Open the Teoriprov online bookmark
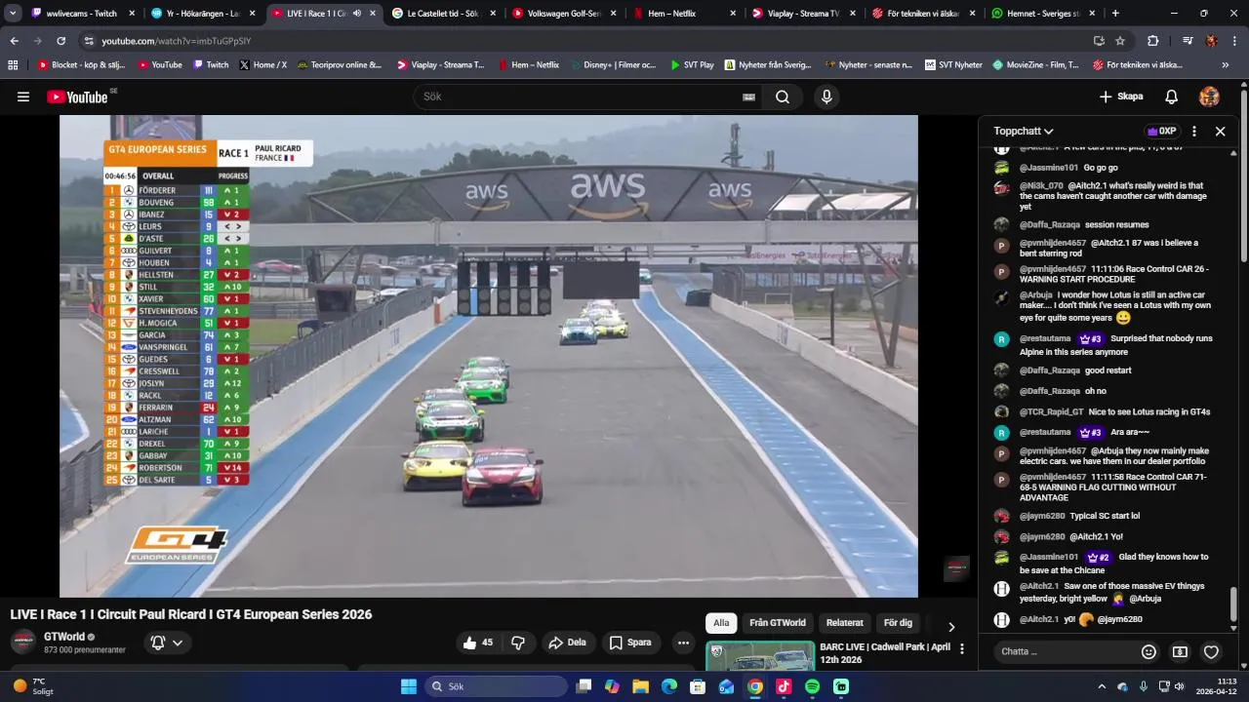 tap(340, 65)
